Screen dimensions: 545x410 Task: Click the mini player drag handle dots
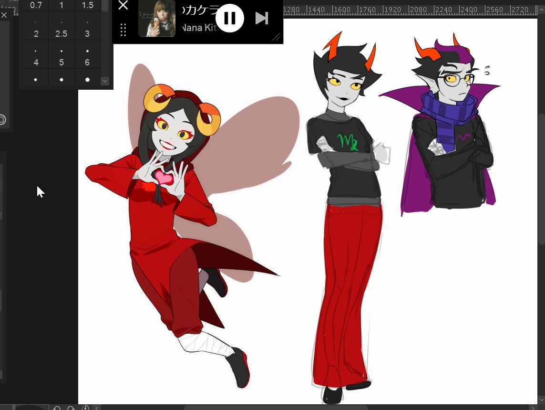tap(123, 30)
